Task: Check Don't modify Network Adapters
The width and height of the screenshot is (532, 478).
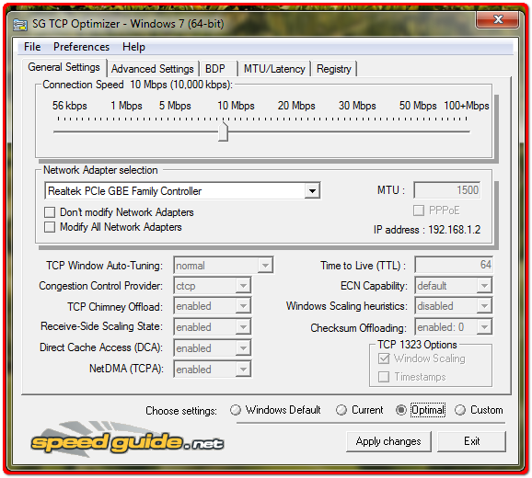Action: tap(50, 212)
